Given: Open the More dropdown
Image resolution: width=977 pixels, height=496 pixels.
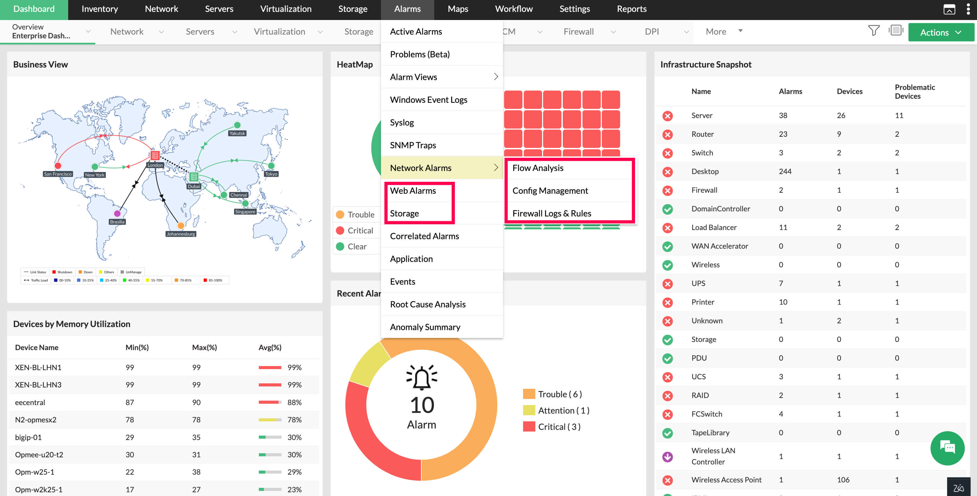Looking at the screenshot, I should pyautogui.click(x=724, y=32).
